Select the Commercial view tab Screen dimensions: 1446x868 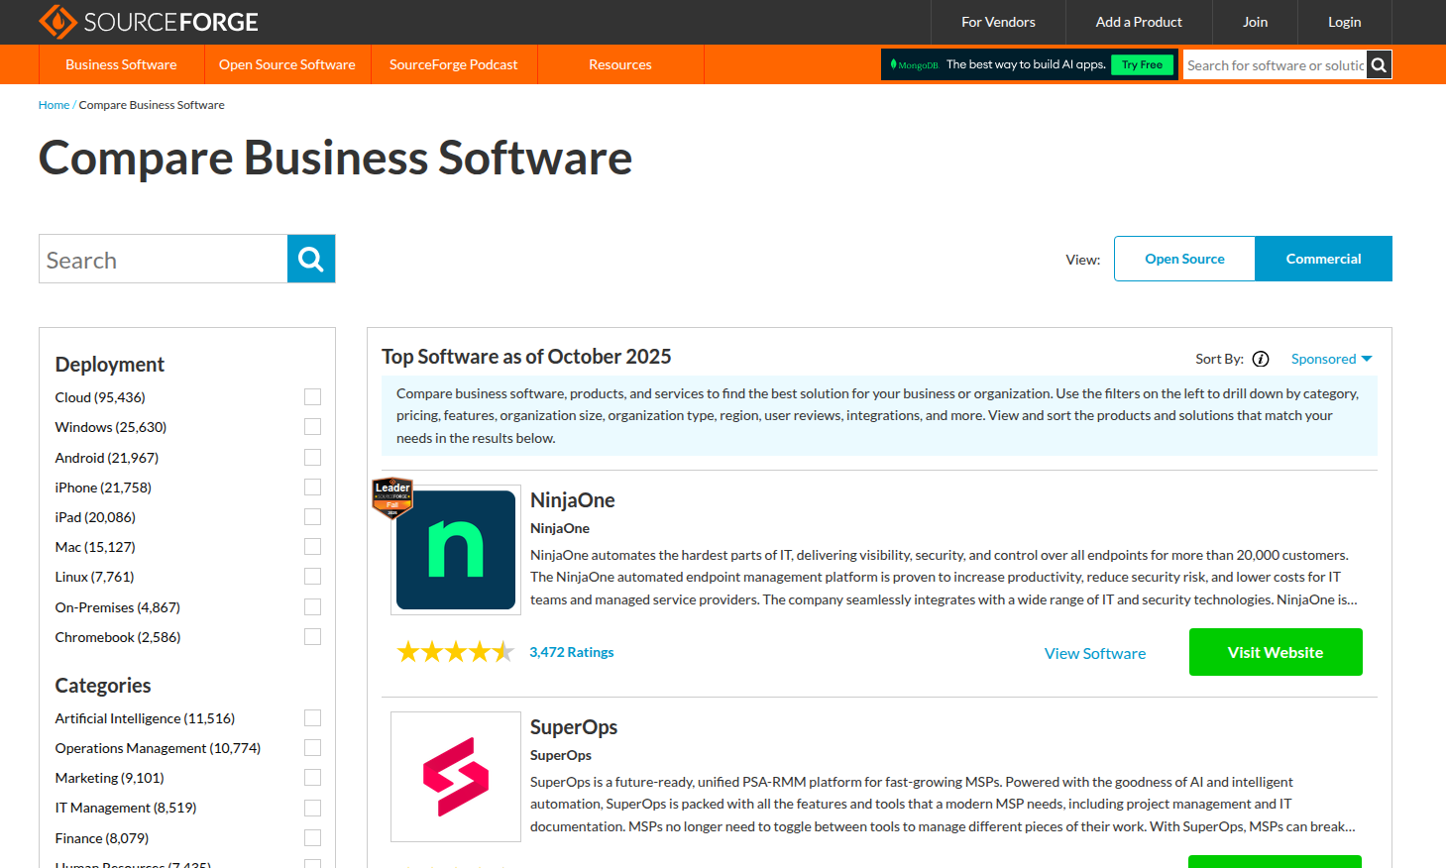[1323, 259]
